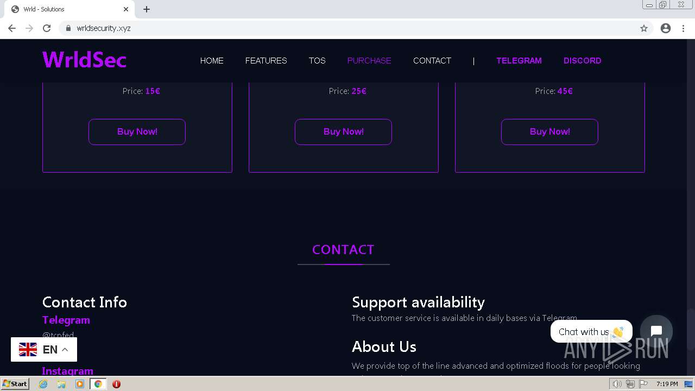The height and width of the screenshot is (391, 695).
Task: Click the 'Price: 25€' text
Action: [347, 91]
